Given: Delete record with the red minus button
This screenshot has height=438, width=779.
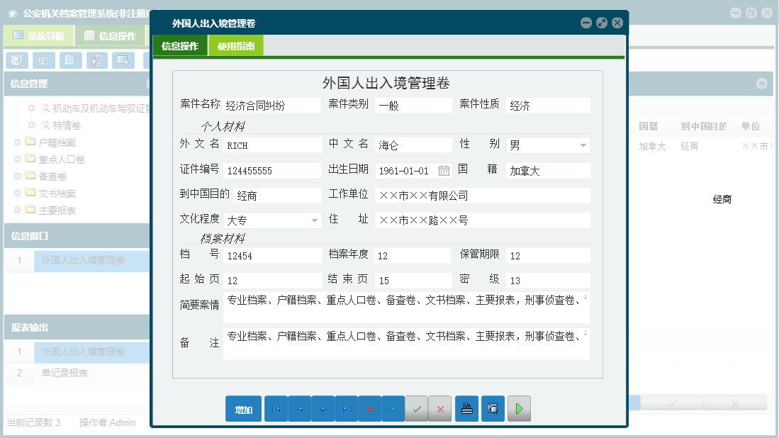Looking at the screenshot, I should pyautogui.click(x=369, y=409).
